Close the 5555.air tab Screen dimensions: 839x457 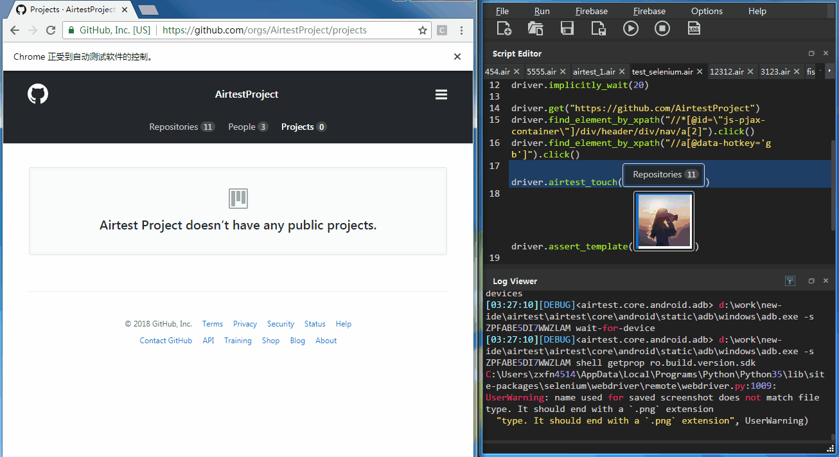coord(563,72)
